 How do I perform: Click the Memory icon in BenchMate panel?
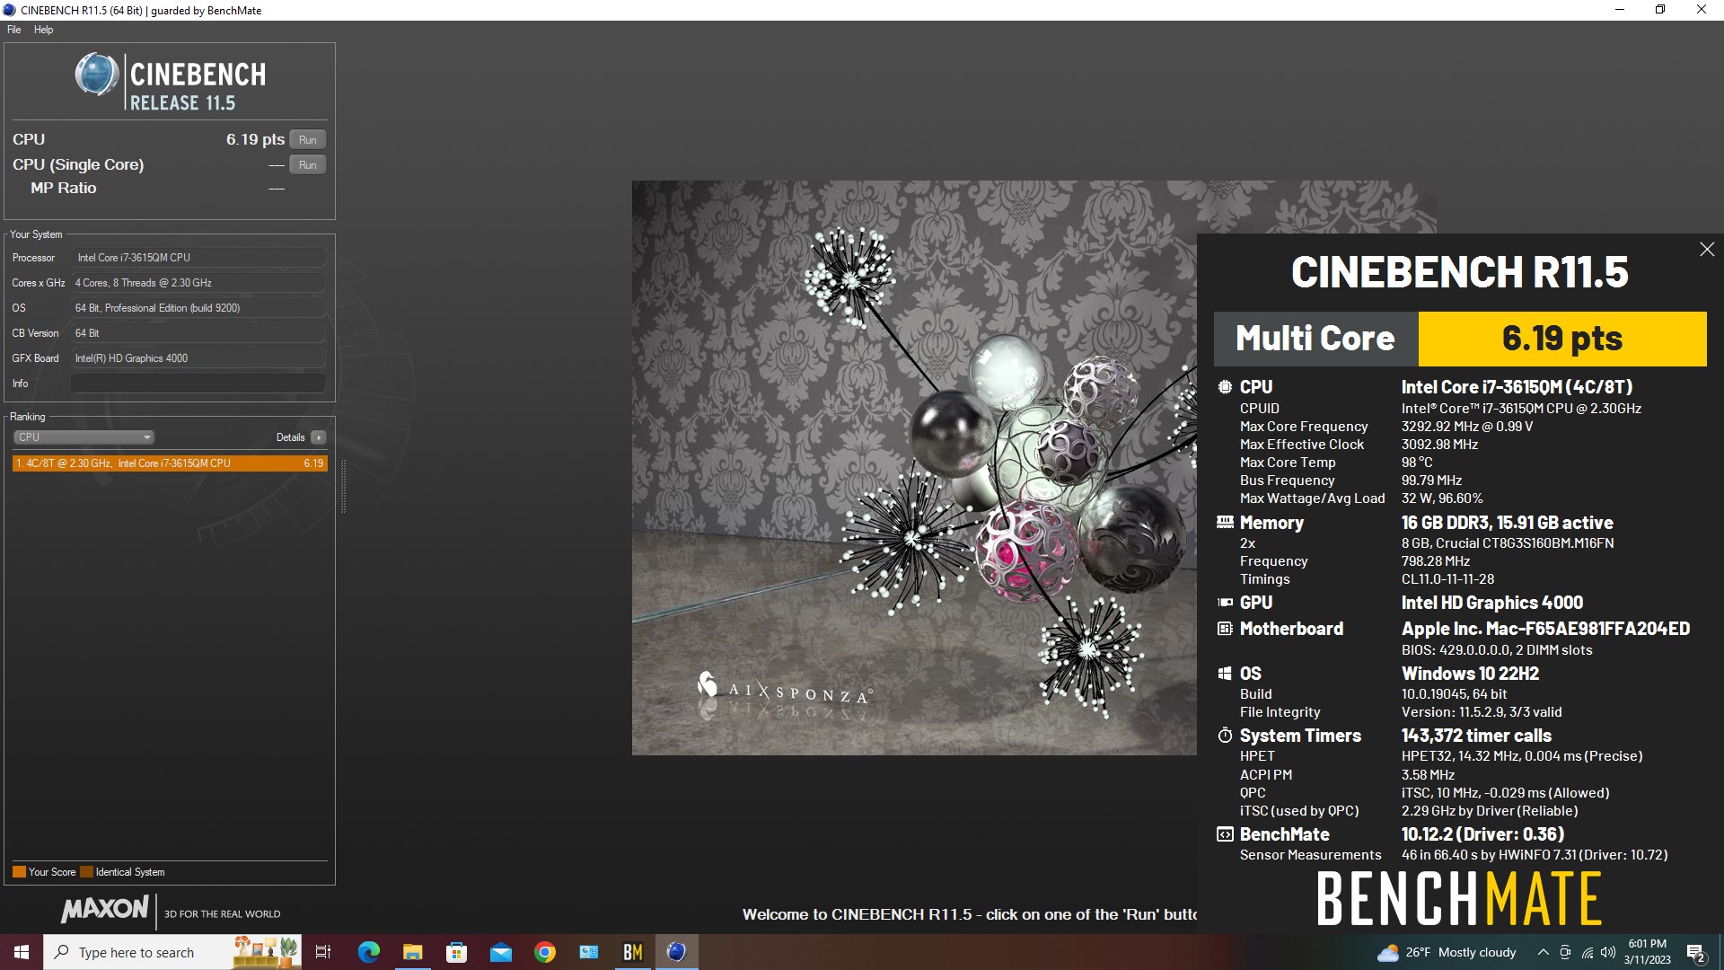(1225, 522)
